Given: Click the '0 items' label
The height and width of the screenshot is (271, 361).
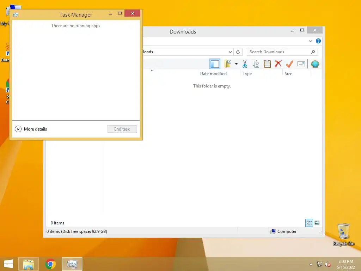Looking at the screenshot, I should pyautogui.click(x=57, y=223).
